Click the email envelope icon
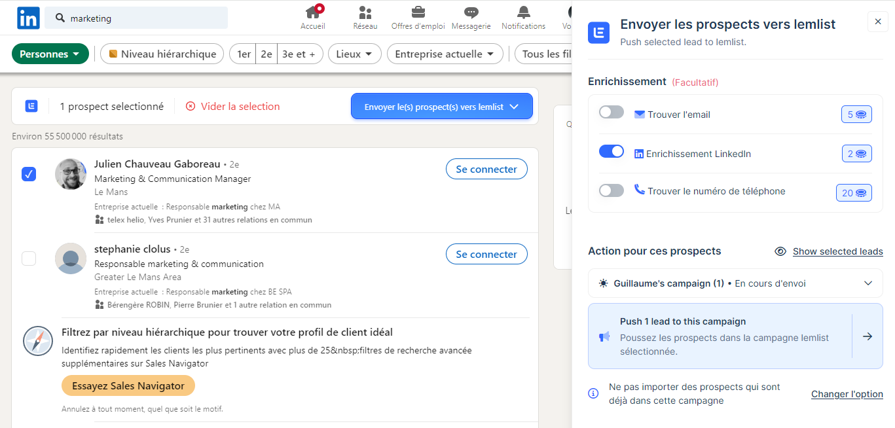The image size is (895, 428). click(640, 115)
